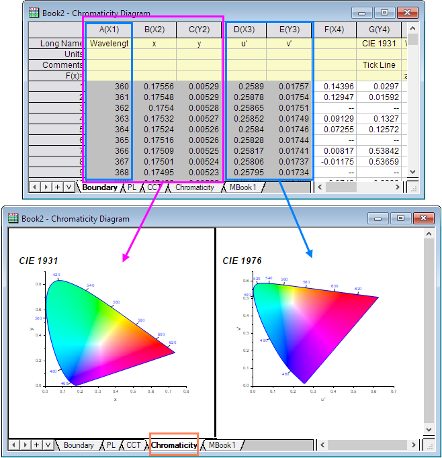442x458 pixels.
Task: Add new sheet in bottom window
Action: (36, 445)
